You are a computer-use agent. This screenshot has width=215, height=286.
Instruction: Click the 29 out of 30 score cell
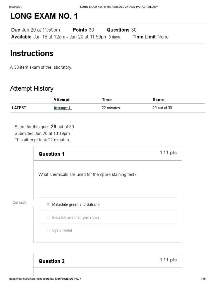[162, 108]
